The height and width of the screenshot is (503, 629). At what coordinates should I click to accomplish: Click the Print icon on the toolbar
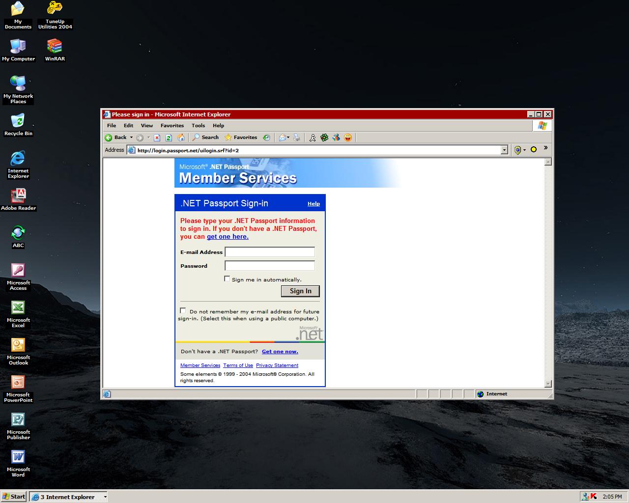pyautogui.click(x=296, y=138)
